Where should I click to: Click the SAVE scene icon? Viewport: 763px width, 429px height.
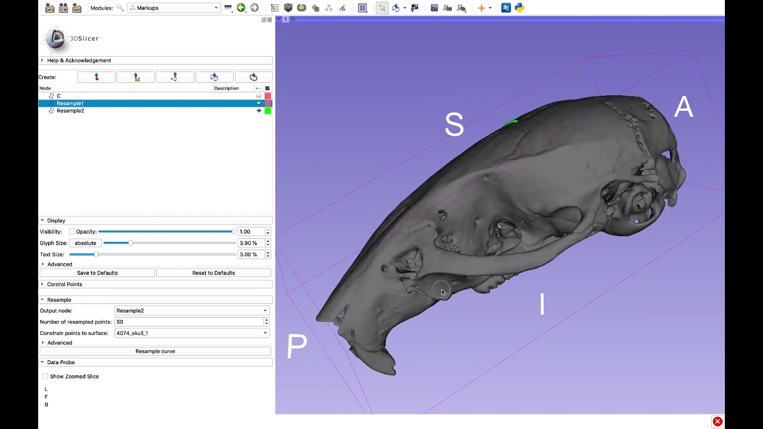point(76,8)
